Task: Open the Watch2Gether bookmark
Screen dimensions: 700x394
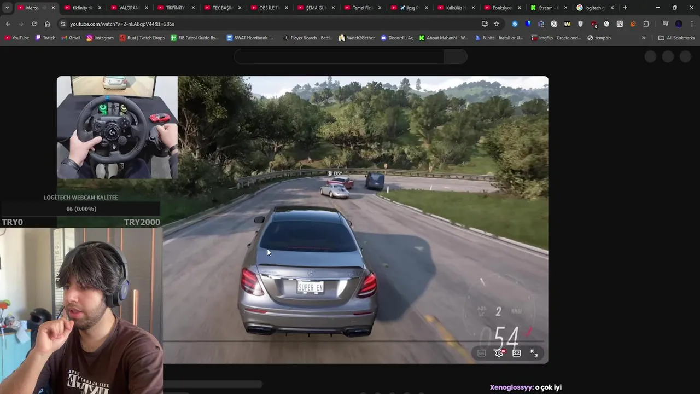Action: pos(357,38)
